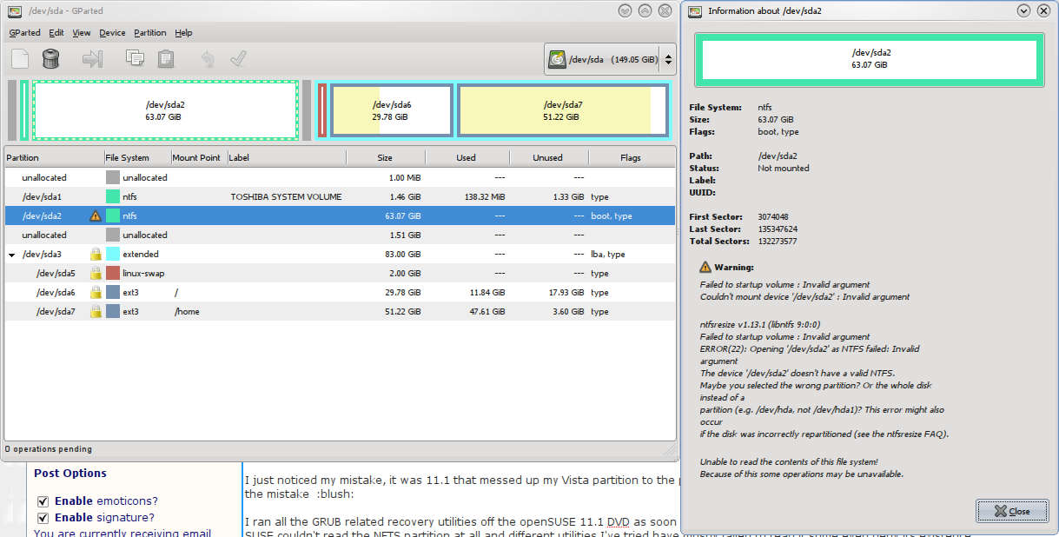The height and width of the screenshot is (537, 1059).
Task: Click the Copy partition toolbar icon
Action: (x=135, y=59)
